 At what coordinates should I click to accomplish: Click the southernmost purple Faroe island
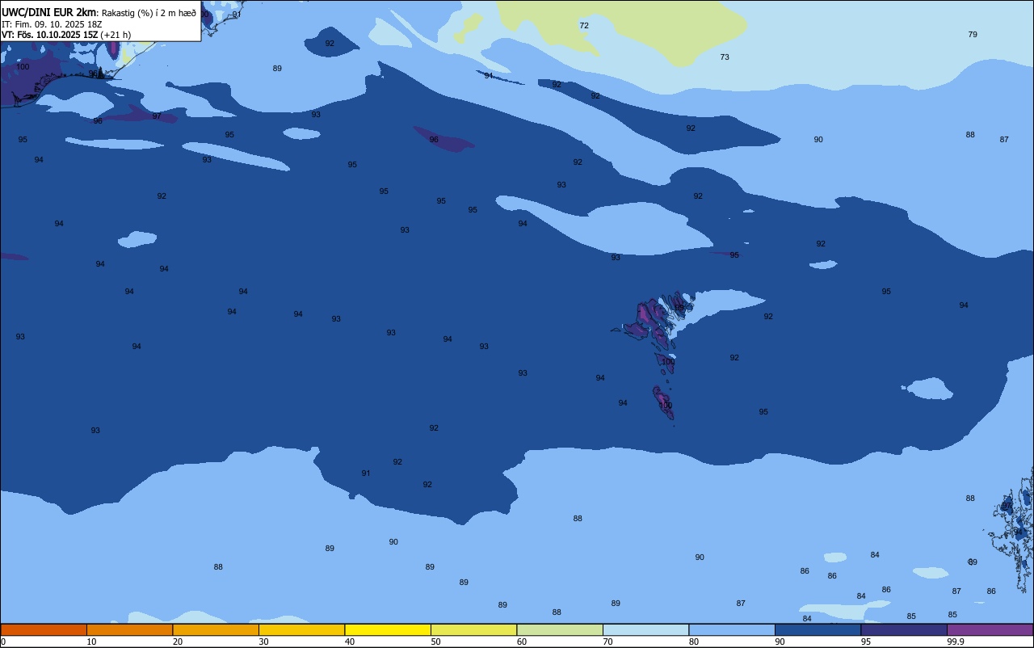pos(663,402)
